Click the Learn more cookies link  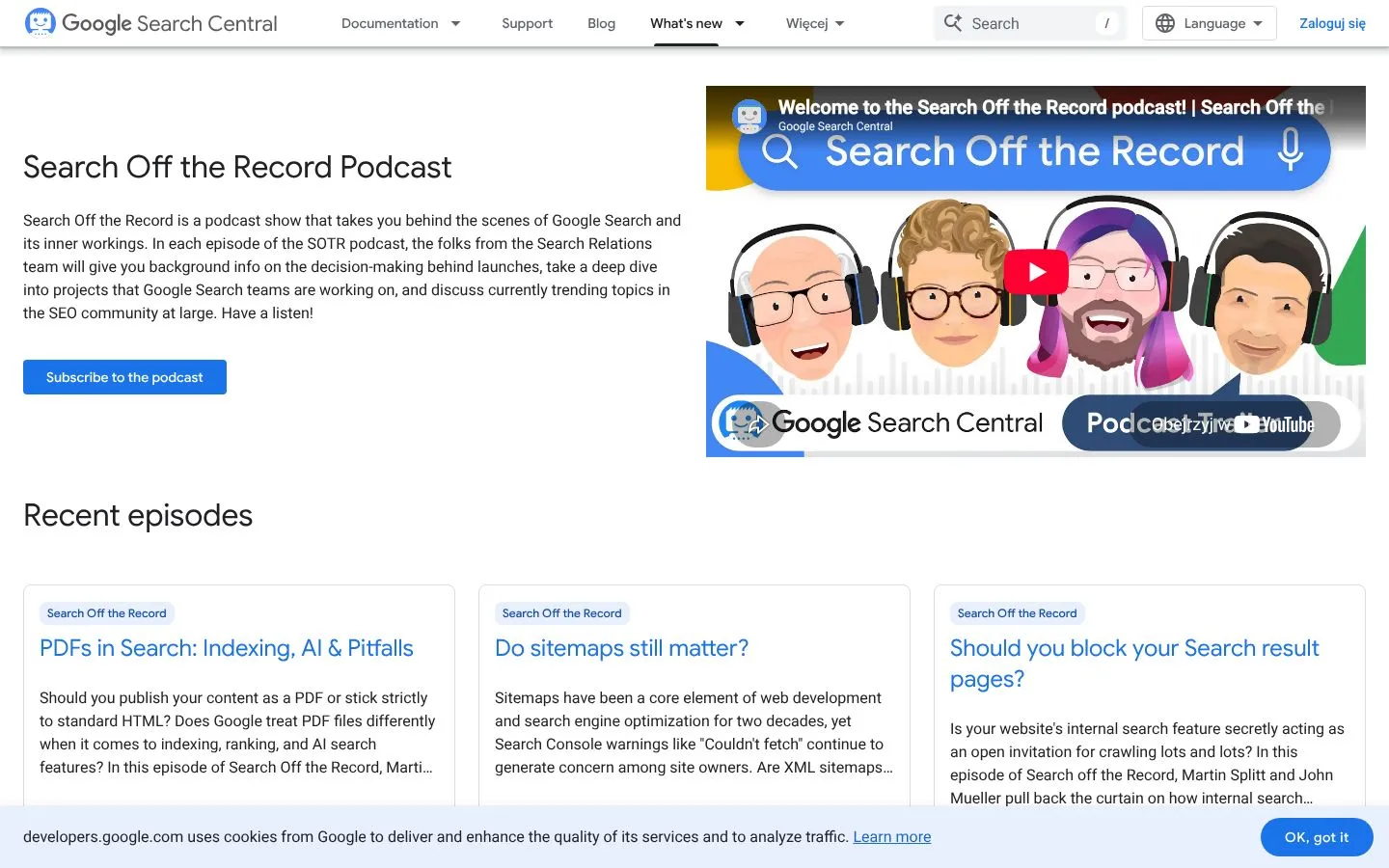[892, 837]
